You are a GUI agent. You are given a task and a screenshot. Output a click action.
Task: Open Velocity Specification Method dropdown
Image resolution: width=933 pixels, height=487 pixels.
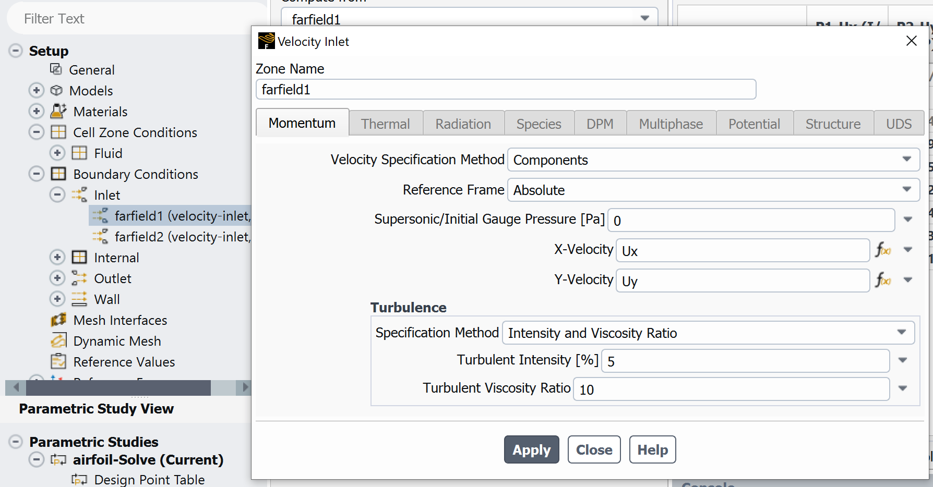[713, 160]
